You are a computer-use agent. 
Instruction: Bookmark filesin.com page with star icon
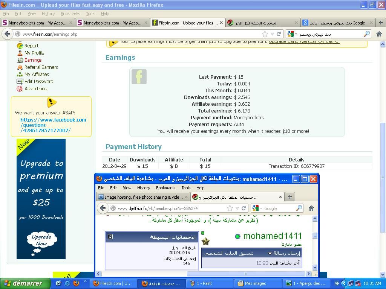(x=265, y=34)
